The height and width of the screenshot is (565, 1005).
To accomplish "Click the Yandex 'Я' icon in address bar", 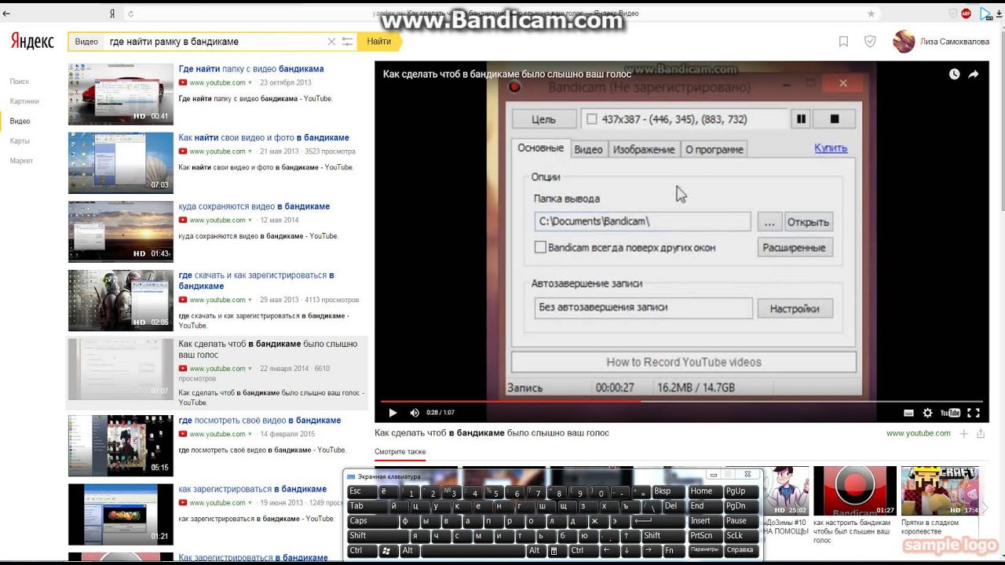I will pyautogui.click(x=112, y=13).
